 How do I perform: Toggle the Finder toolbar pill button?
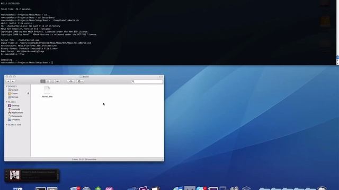160,77
